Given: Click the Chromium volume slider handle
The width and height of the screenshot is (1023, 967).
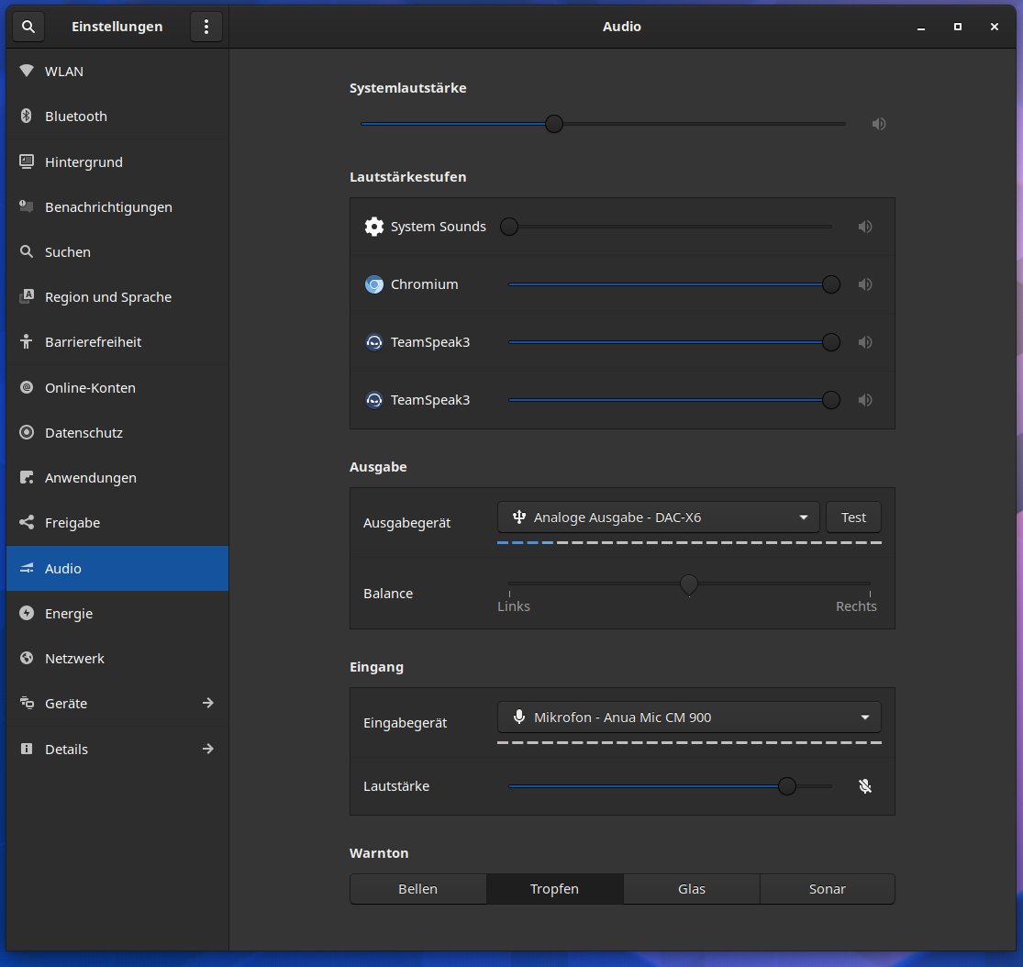Looking at the screenshot, I should tap(830, 284).
